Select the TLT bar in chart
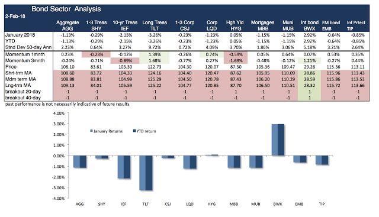The width and height of the screenshot is (379, 217). (x=146, y=173)
